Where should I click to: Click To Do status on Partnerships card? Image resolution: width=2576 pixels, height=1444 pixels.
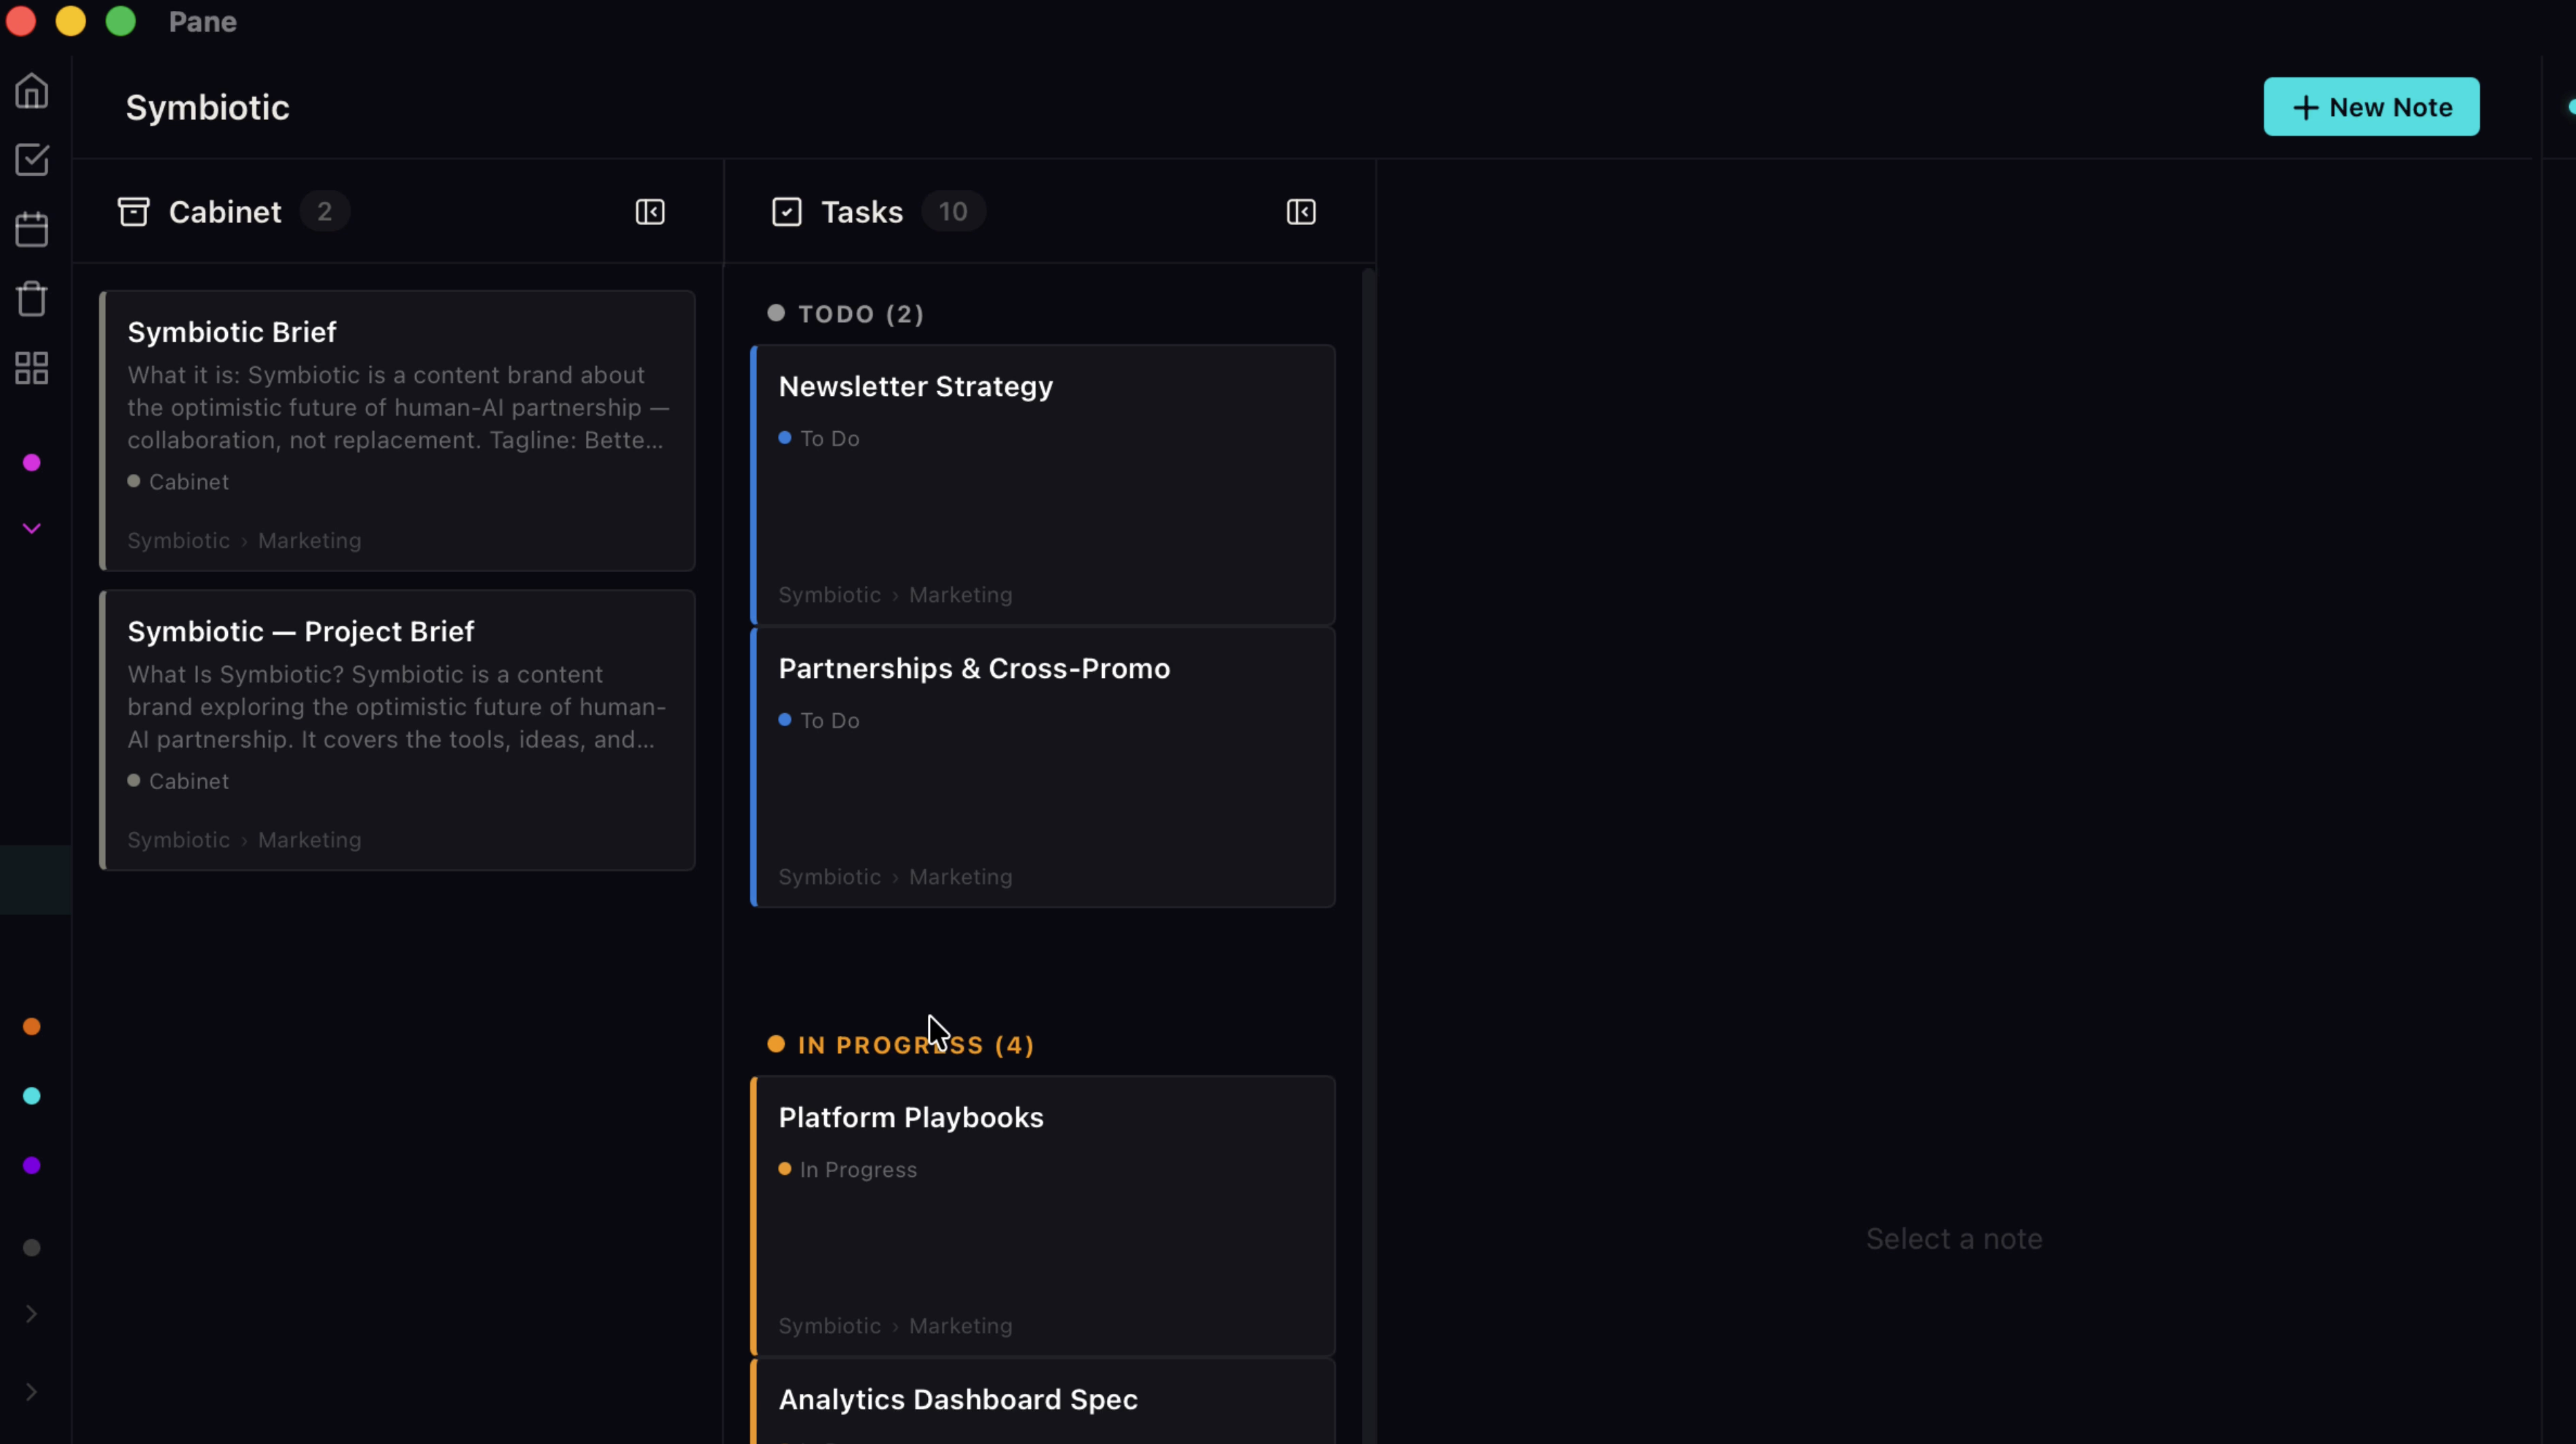pyautogui.click(x=819, y=721)
